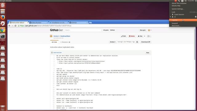The width and height of the screenshot is (197, 111).
Task: Open the 'All gists' link
Action: tap(106, 30)
